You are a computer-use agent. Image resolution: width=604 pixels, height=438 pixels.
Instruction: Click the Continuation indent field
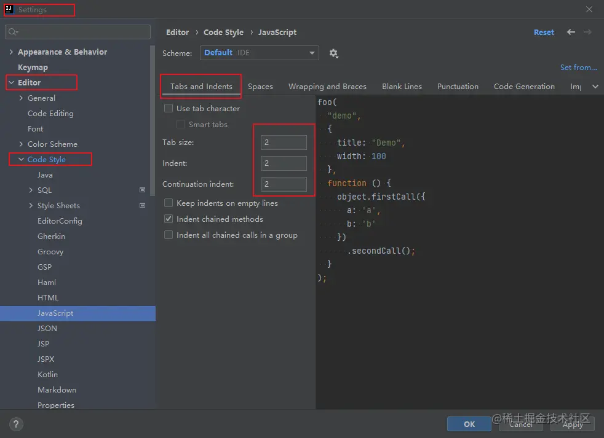(x=284, y=184)
